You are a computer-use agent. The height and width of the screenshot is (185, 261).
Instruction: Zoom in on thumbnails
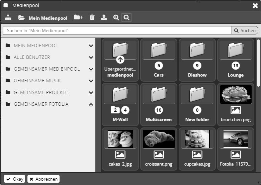point(116,17)
